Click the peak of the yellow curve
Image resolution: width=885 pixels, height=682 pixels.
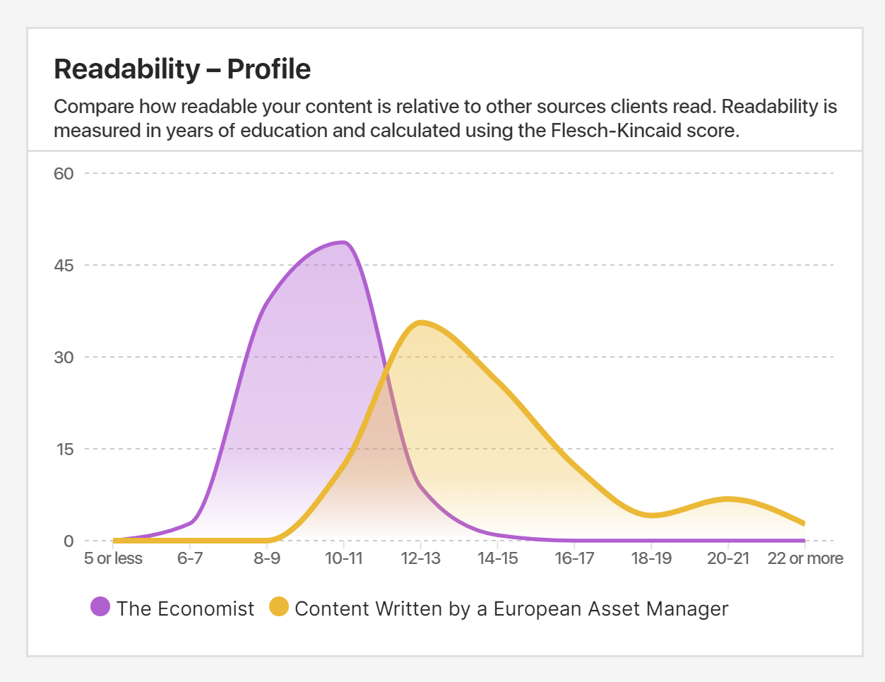click(421, 323)
